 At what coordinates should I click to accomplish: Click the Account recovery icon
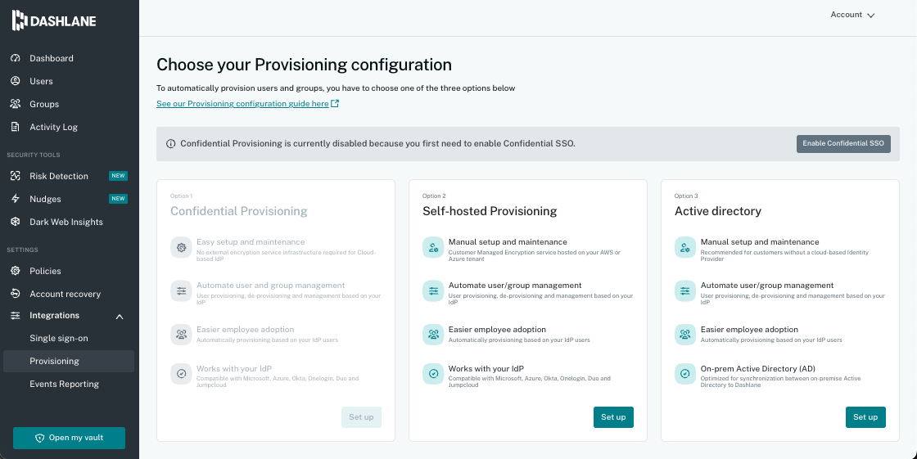(15, 294)
